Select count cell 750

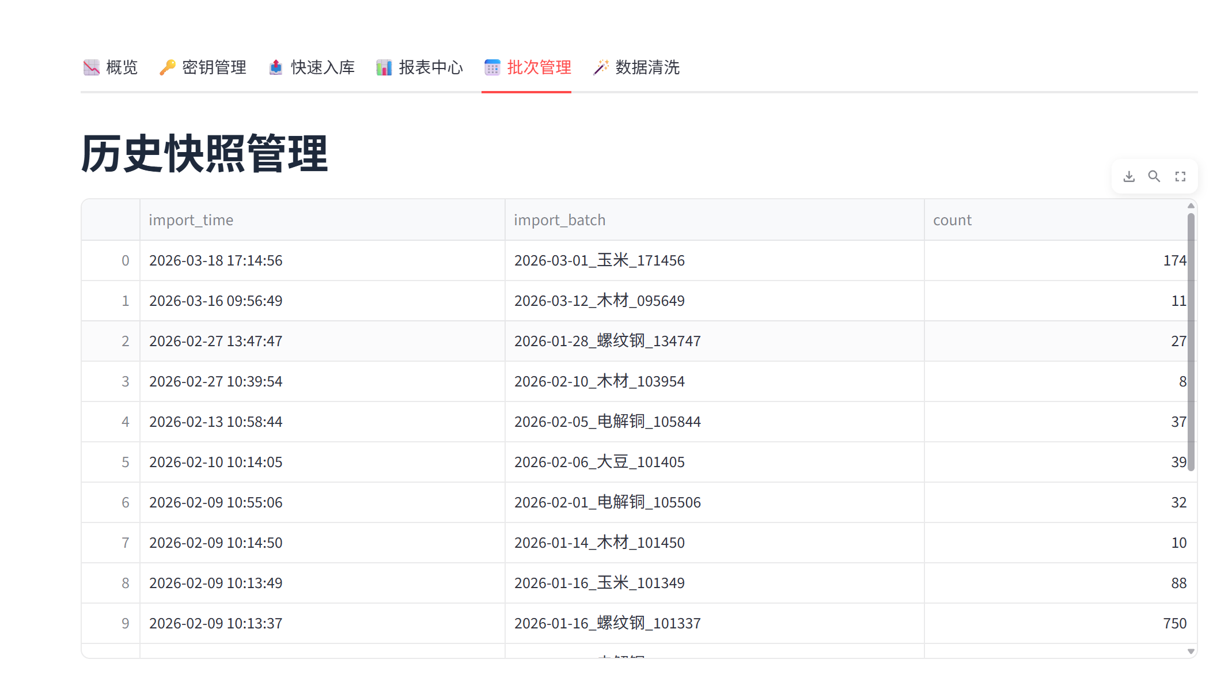pyautogui.click(x=1056, y=623)
